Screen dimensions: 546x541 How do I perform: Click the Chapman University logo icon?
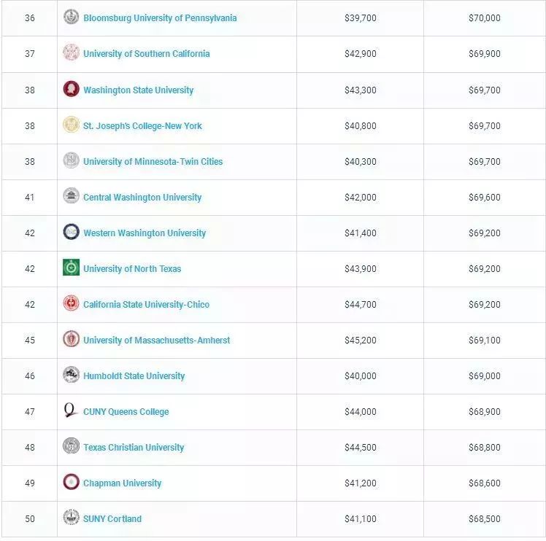[x=71, y=482]
